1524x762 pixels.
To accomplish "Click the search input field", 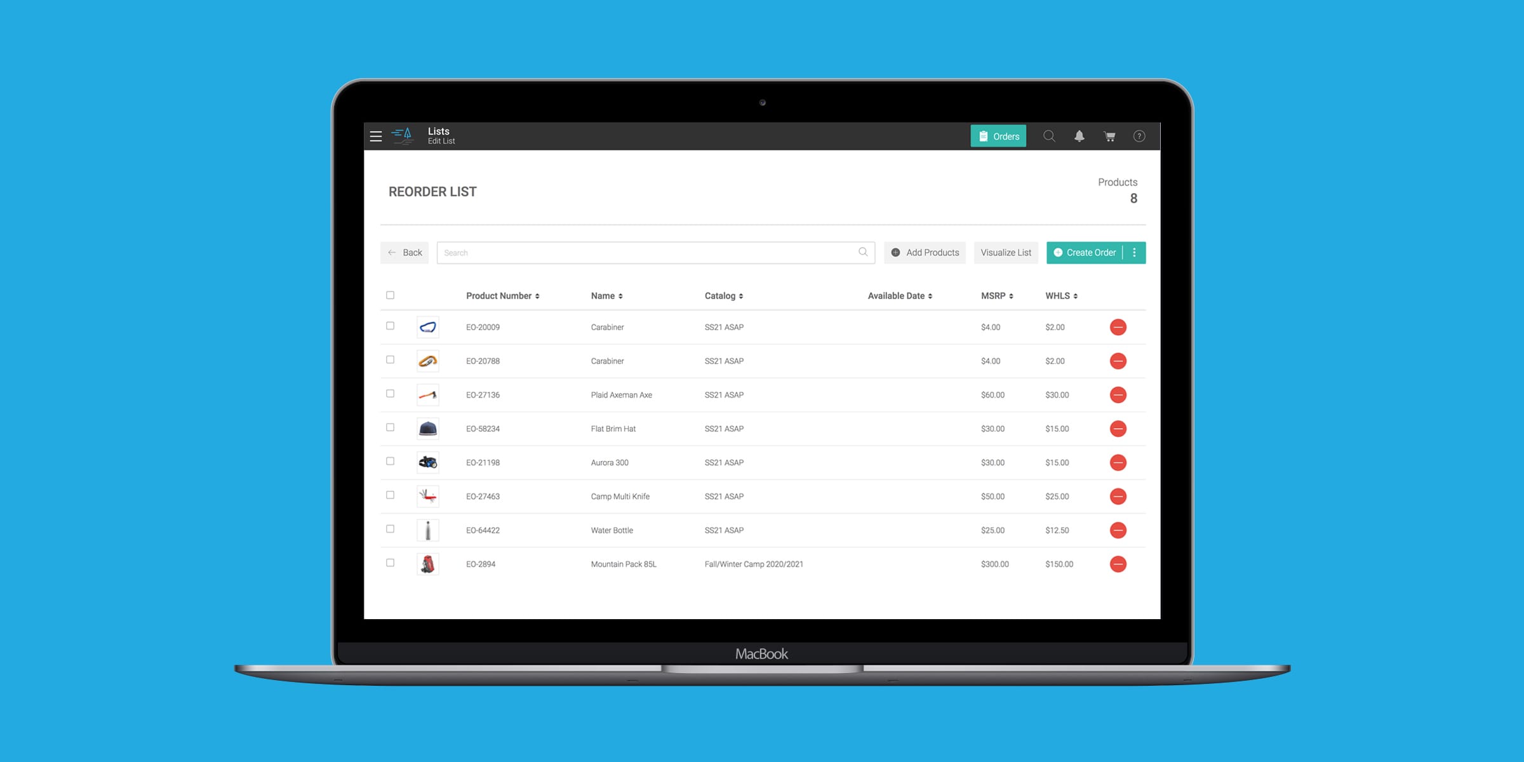I will pyautogui.click(x=653, y=251).
